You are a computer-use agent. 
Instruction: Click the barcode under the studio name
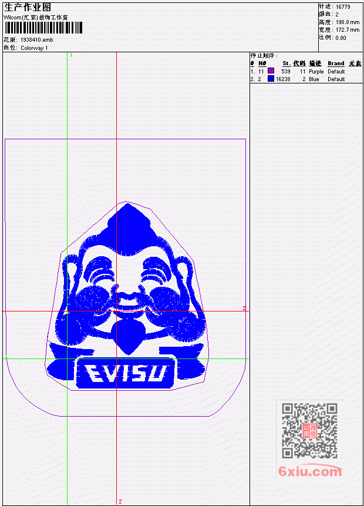pos(43,28)
